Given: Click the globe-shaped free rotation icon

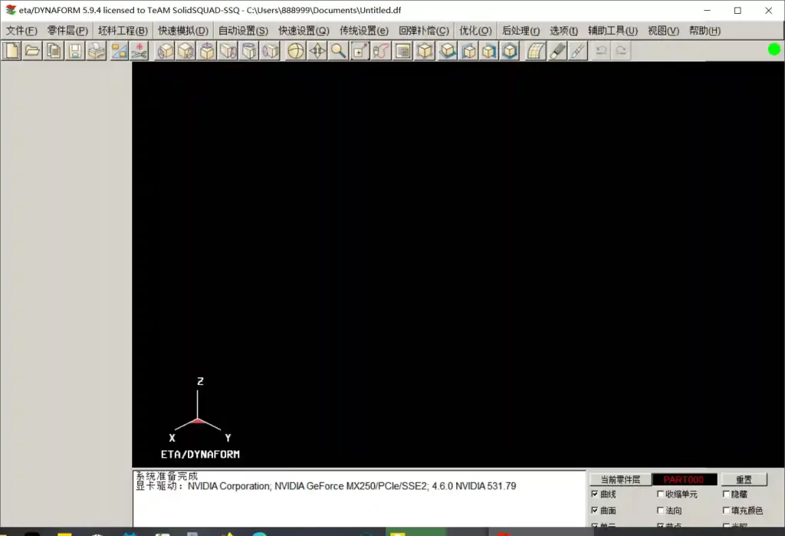Looking at the screenshot, I should click(x=296, y=51).
